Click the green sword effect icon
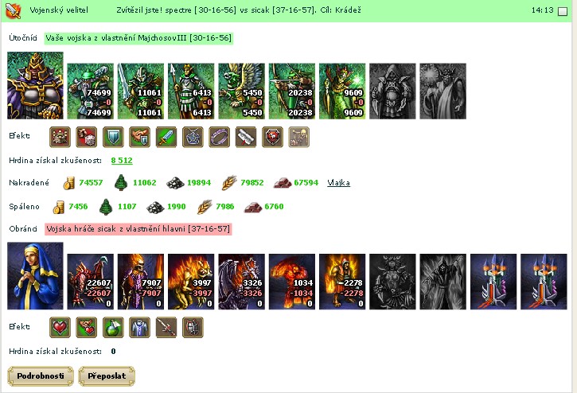Image resolution: width=577 pixels, height=393 pixels. (x=166, y=137)
